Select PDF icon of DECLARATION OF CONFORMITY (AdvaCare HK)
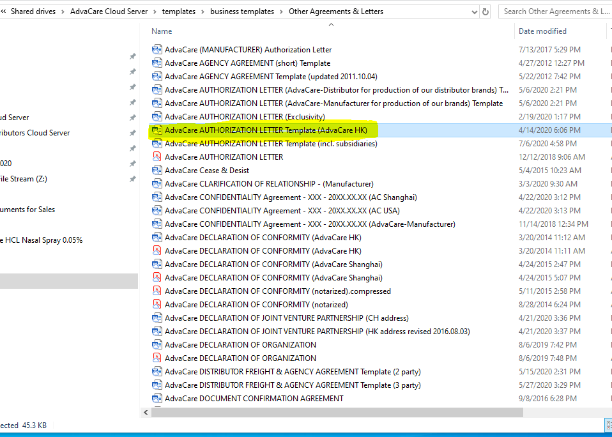This screenshot has height=437, width=612. 157,251
